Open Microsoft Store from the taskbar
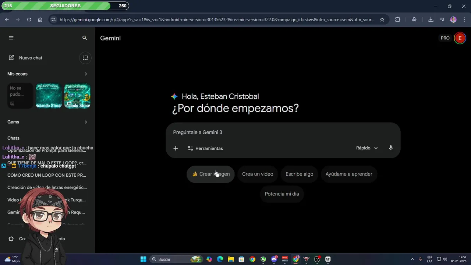Viewport: 471px width, 265px height. 241,259
